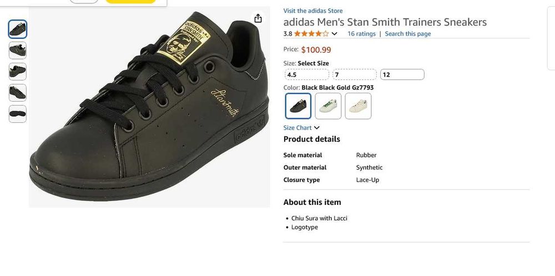Visit the adidas Store link

[x=313, y=11]
